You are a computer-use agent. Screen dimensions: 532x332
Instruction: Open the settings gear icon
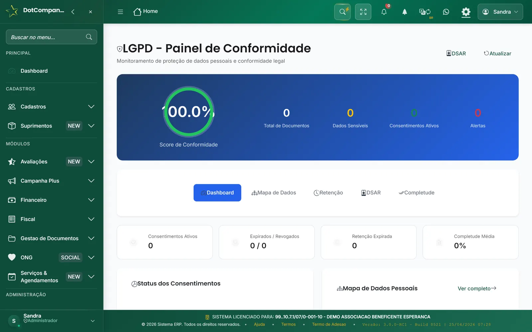coord(466,12)
